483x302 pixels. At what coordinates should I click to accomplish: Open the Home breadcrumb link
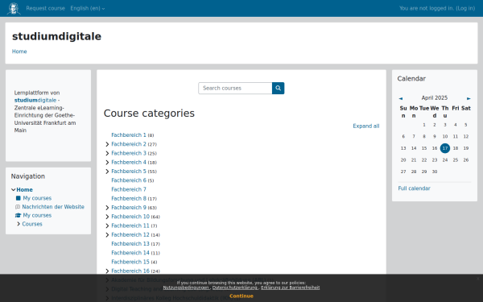[19, 52]
